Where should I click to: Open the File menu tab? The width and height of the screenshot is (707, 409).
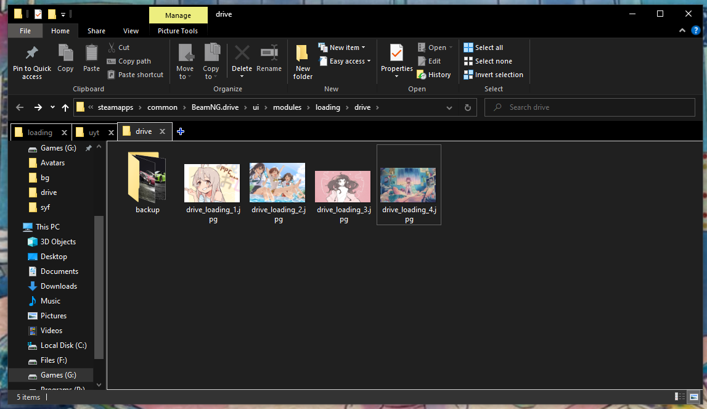pos(25,31)
